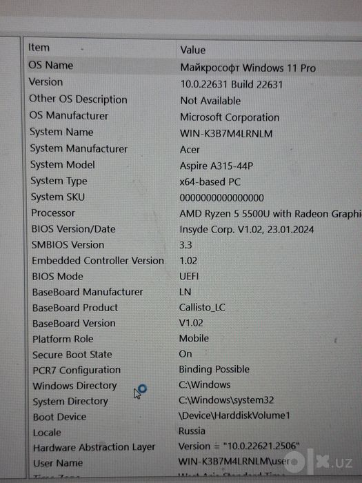Screen dimensions: 362x483
Task: Click Insyde Corp. V1.02 value
Action: (247, 230)
